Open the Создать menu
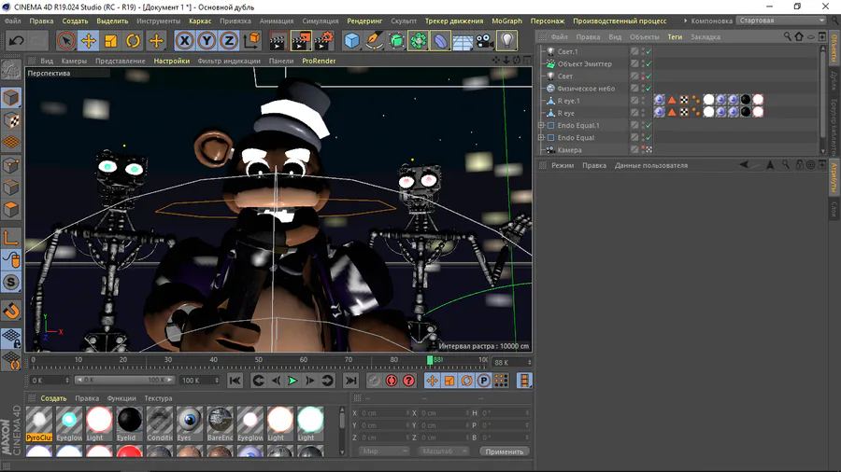Viewport: 841px width, 472px height. coord(75,21)
